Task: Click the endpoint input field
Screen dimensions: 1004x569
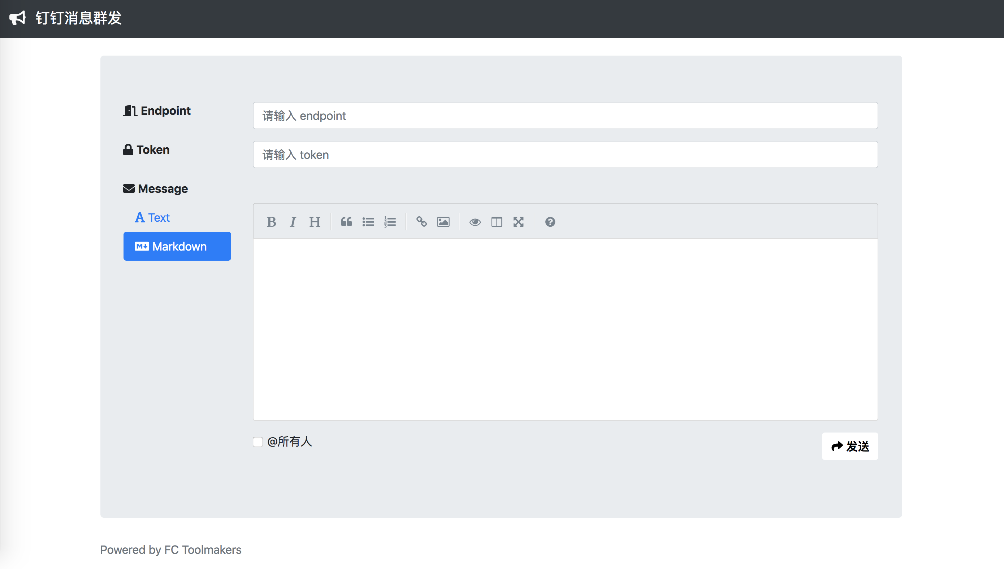Action: (x=565, y=116)
